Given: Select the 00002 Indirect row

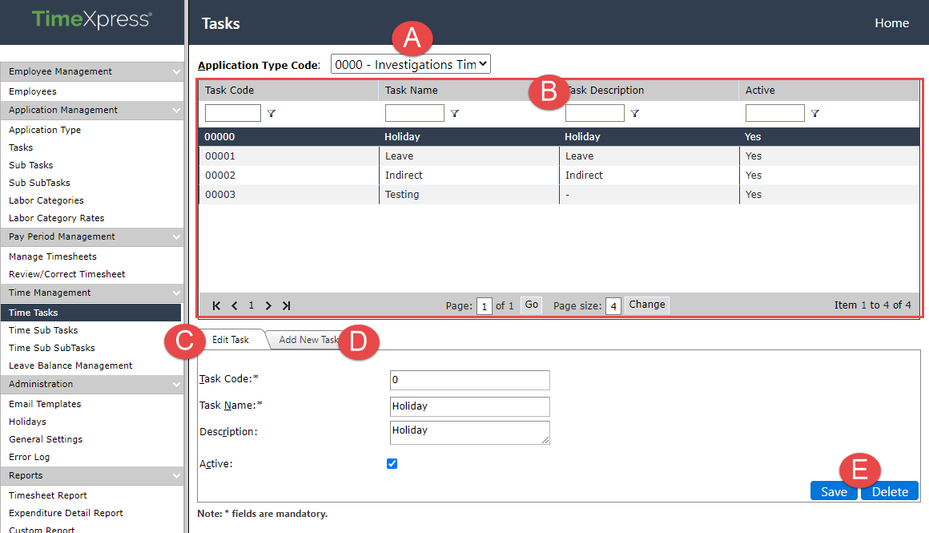Looking at the screenshot, I should click(559, 175).
